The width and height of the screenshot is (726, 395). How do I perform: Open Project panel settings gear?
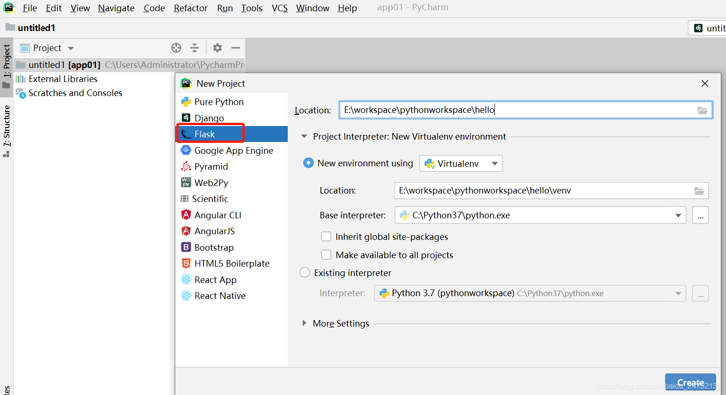coord(217,48)
